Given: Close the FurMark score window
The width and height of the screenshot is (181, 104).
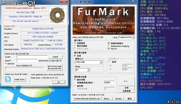Looking at the screenshot, I should pyautogui.click(x=64, y=1).
